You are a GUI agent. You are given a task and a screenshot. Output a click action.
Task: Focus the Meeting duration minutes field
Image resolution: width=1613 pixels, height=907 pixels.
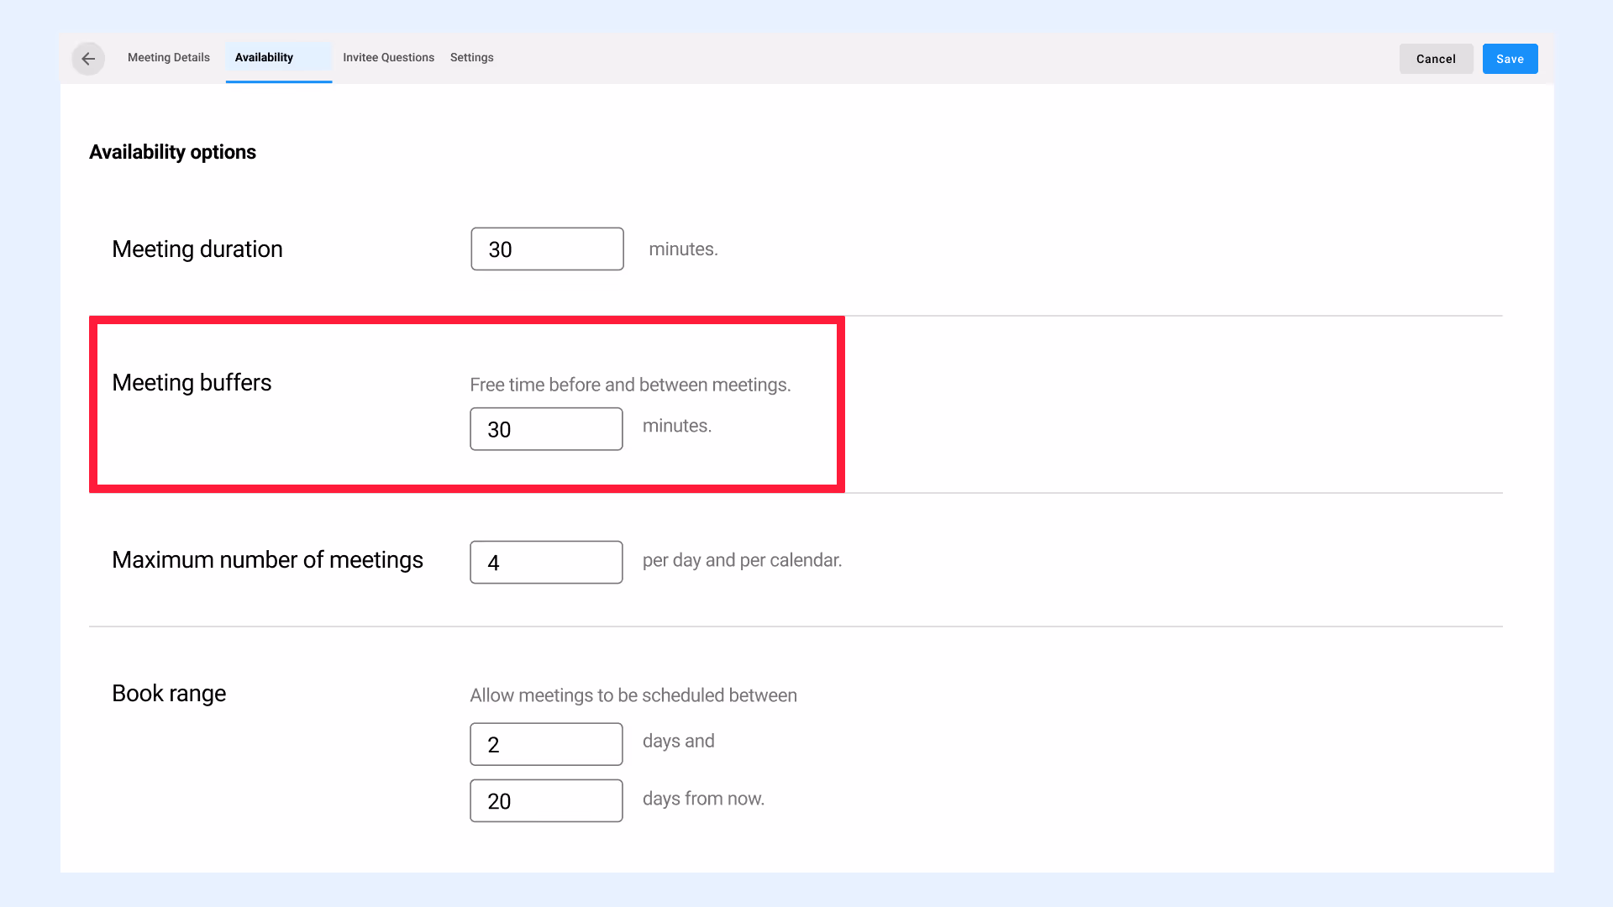(x=547, y=249)
